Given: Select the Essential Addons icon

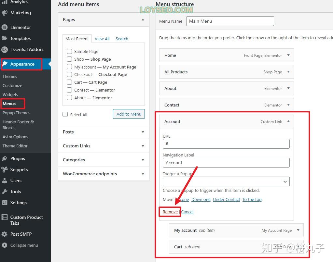Looking at the screenshot, I should tap(5, 49).
